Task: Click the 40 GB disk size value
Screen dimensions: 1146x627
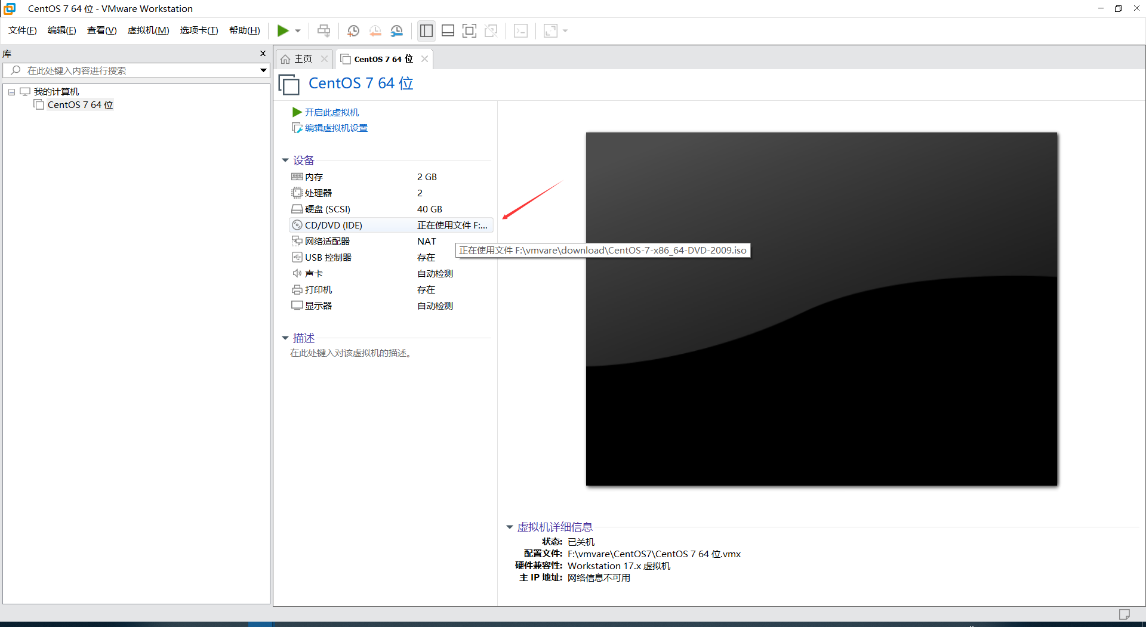Action: tap(430, 209)
